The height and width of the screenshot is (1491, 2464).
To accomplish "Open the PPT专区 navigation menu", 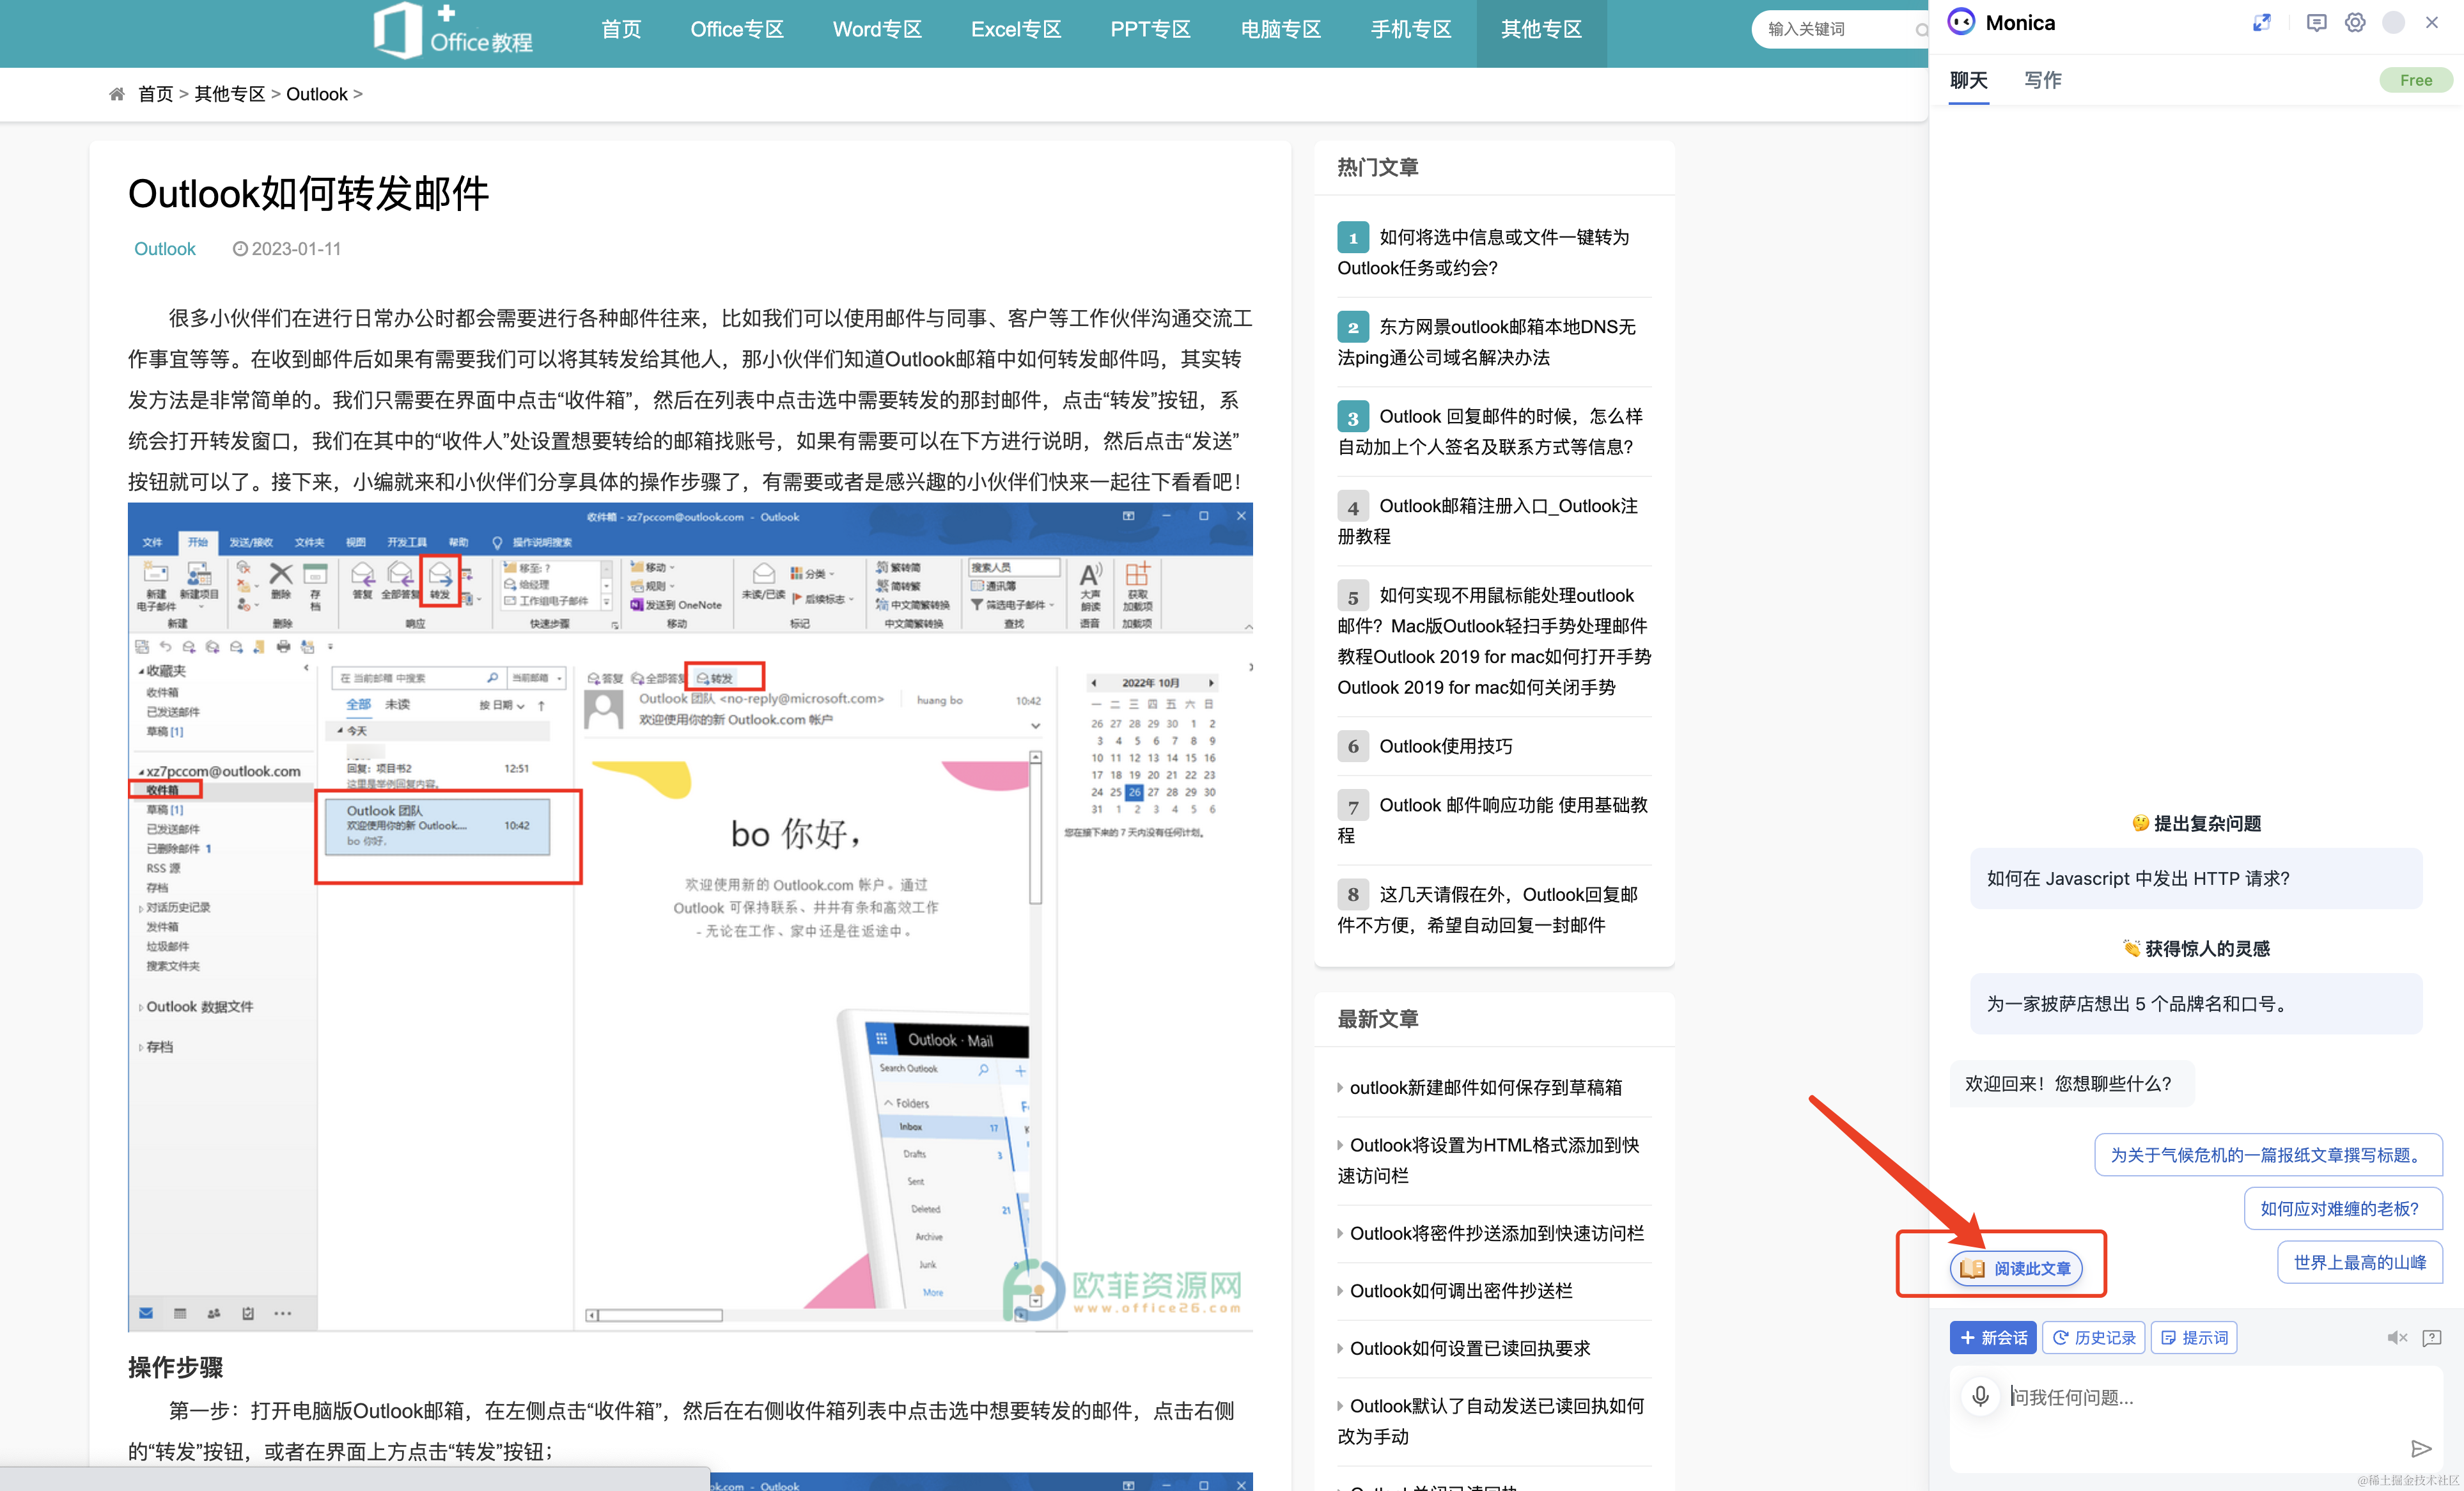I will click(1150, 30).
